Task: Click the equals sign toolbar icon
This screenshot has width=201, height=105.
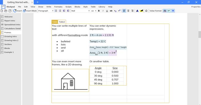Action: pyautogui.click(x=173, y=11)
